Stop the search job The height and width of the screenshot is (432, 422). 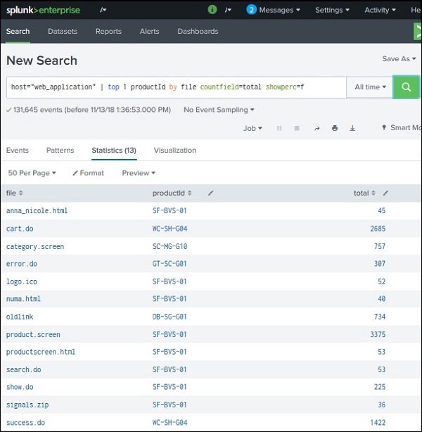coord(297,128)
